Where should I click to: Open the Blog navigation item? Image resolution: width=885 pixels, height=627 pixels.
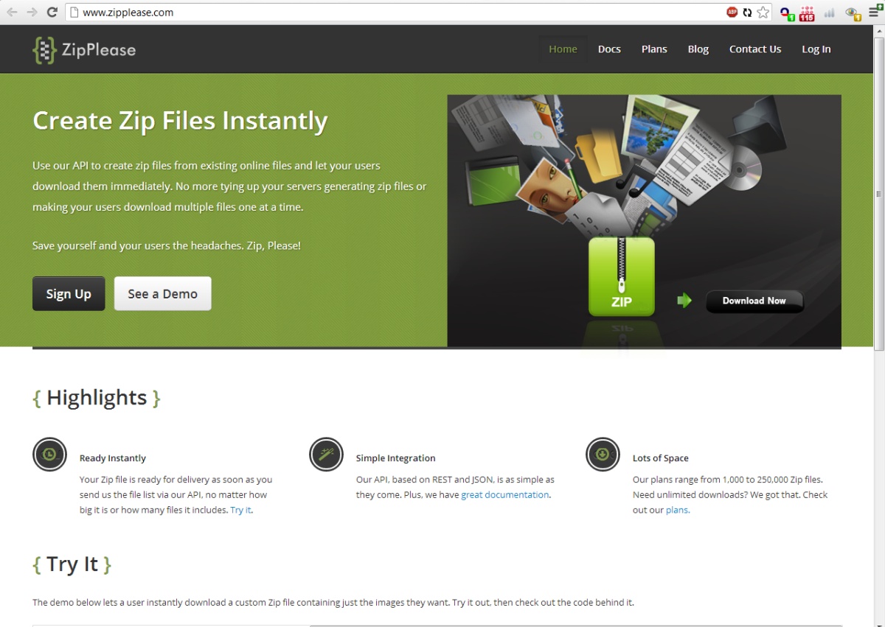(x=698, y=49)
